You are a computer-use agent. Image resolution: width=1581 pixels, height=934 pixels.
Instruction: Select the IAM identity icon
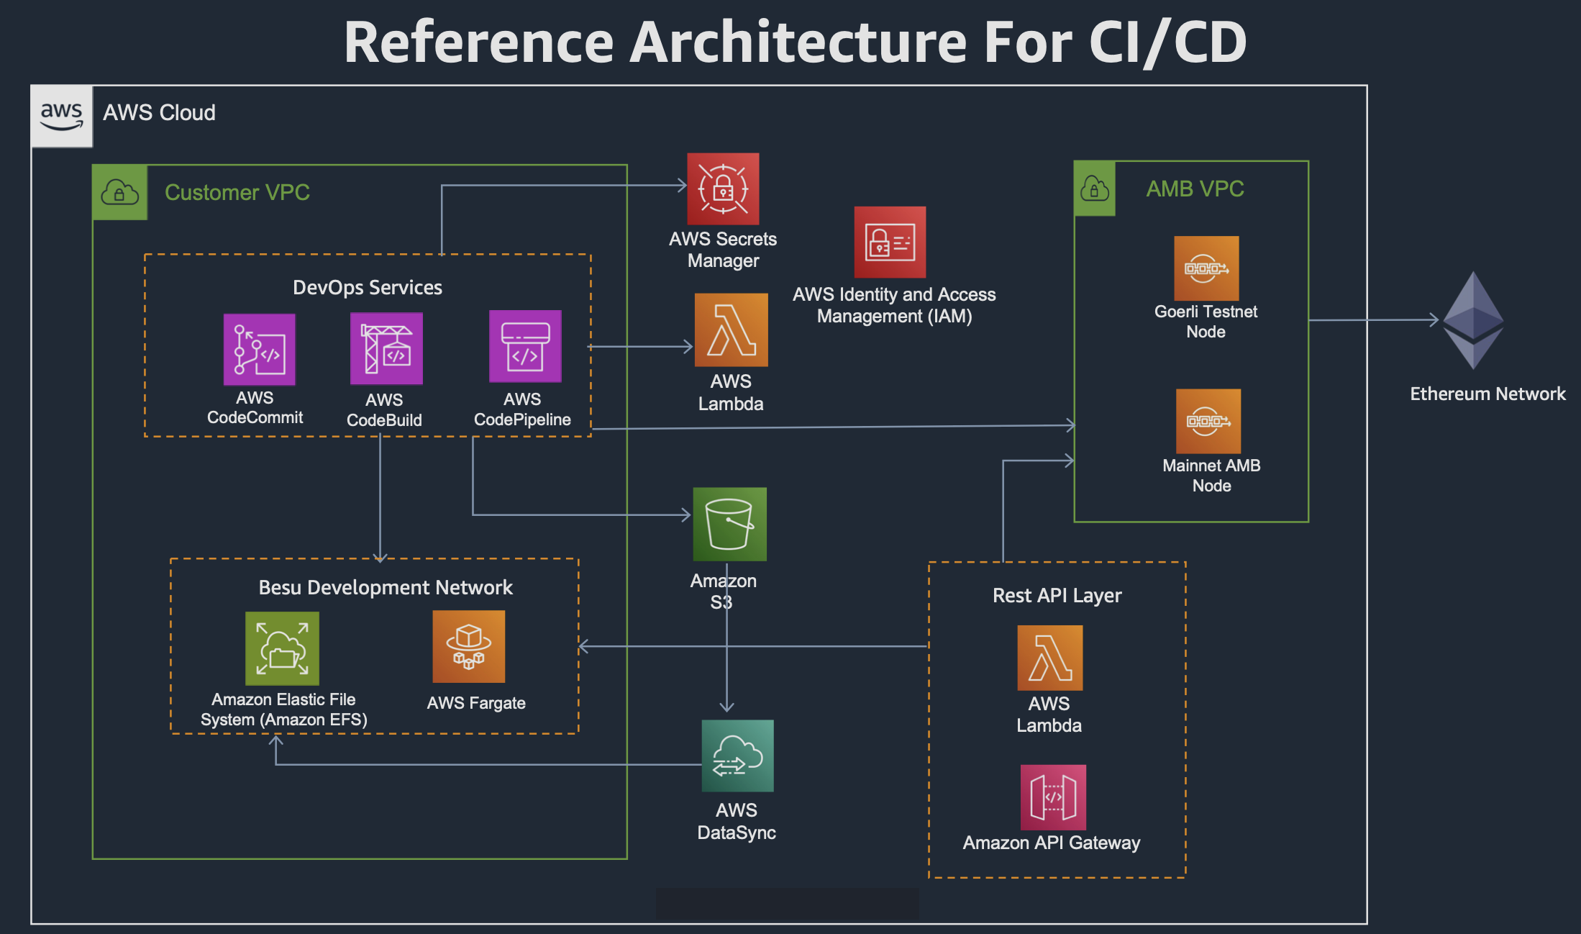pos(890,242)
